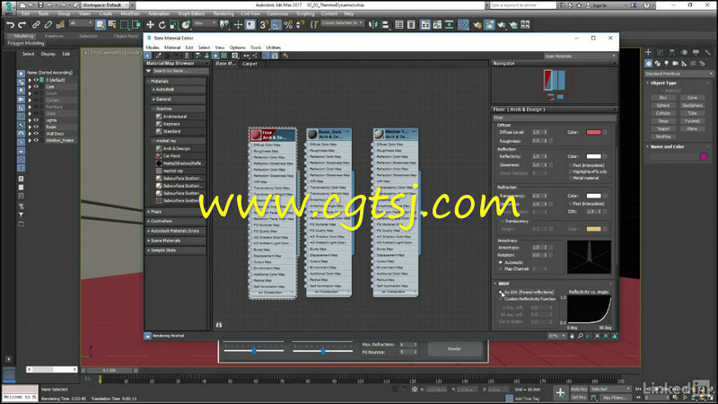Image resolution: width=718 pixels, height=404 pixels.
Task: Toggle the Percent Snap icon
Action: (288, 25)
